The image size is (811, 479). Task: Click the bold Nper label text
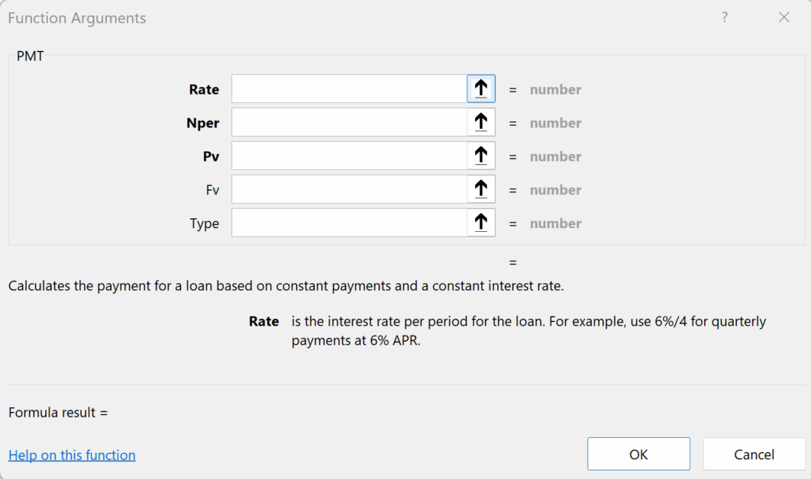[202, 123]
